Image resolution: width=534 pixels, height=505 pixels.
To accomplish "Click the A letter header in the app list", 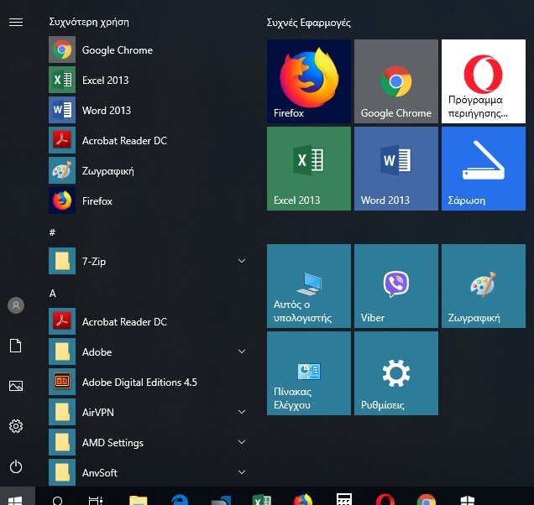I will (x=52, y=294).
